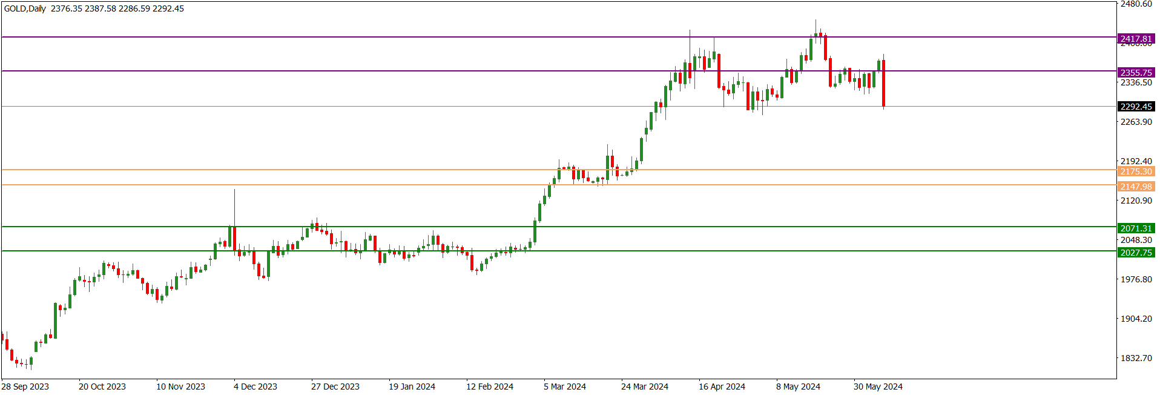Click the black 2292.45 current price label
The image size is (1160, 395).
point(1136,107)
